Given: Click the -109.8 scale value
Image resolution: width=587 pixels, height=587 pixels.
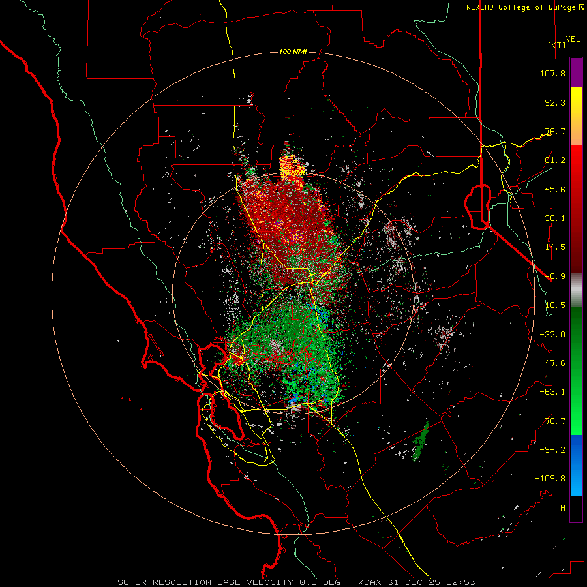Looking at the screenshot, I should (x=550, y=479).
